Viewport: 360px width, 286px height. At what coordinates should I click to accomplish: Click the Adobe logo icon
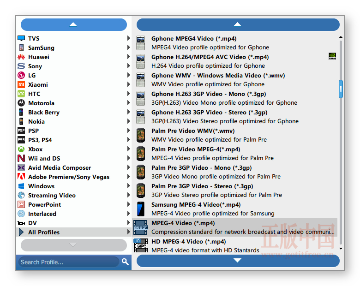[21, 177]
